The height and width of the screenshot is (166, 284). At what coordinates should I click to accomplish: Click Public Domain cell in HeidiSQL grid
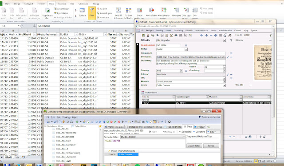(x=128, y=154)
